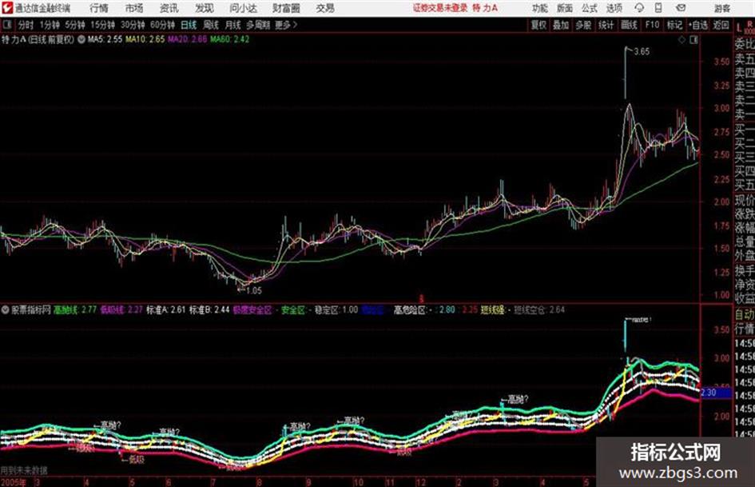Click the 叠加 overlay button
Screen dimensions: 755x487
point(561,25)
